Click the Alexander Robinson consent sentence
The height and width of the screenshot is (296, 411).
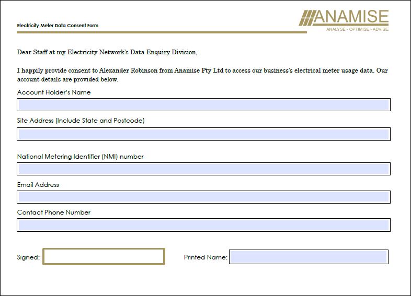(x=202, y=75)
